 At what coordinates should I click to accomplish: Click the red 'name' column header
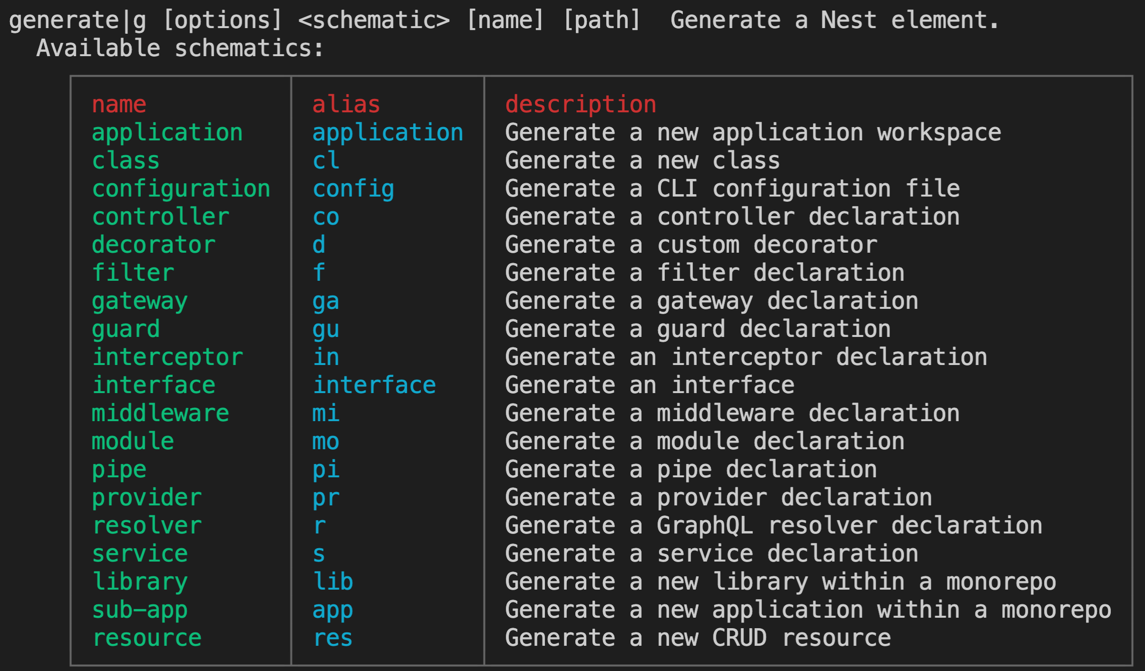point(119,104)
